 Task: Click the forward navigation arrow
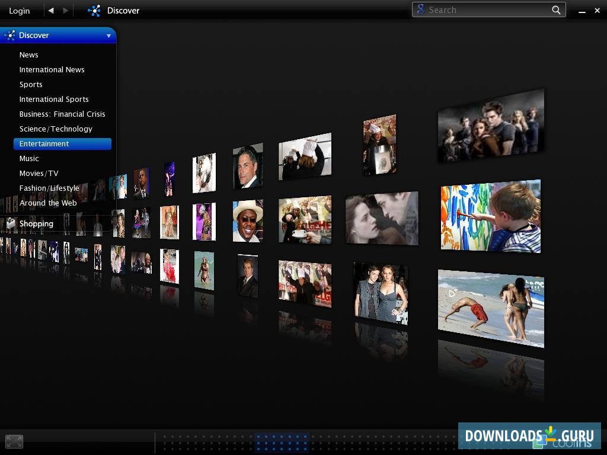click(66, 10)
